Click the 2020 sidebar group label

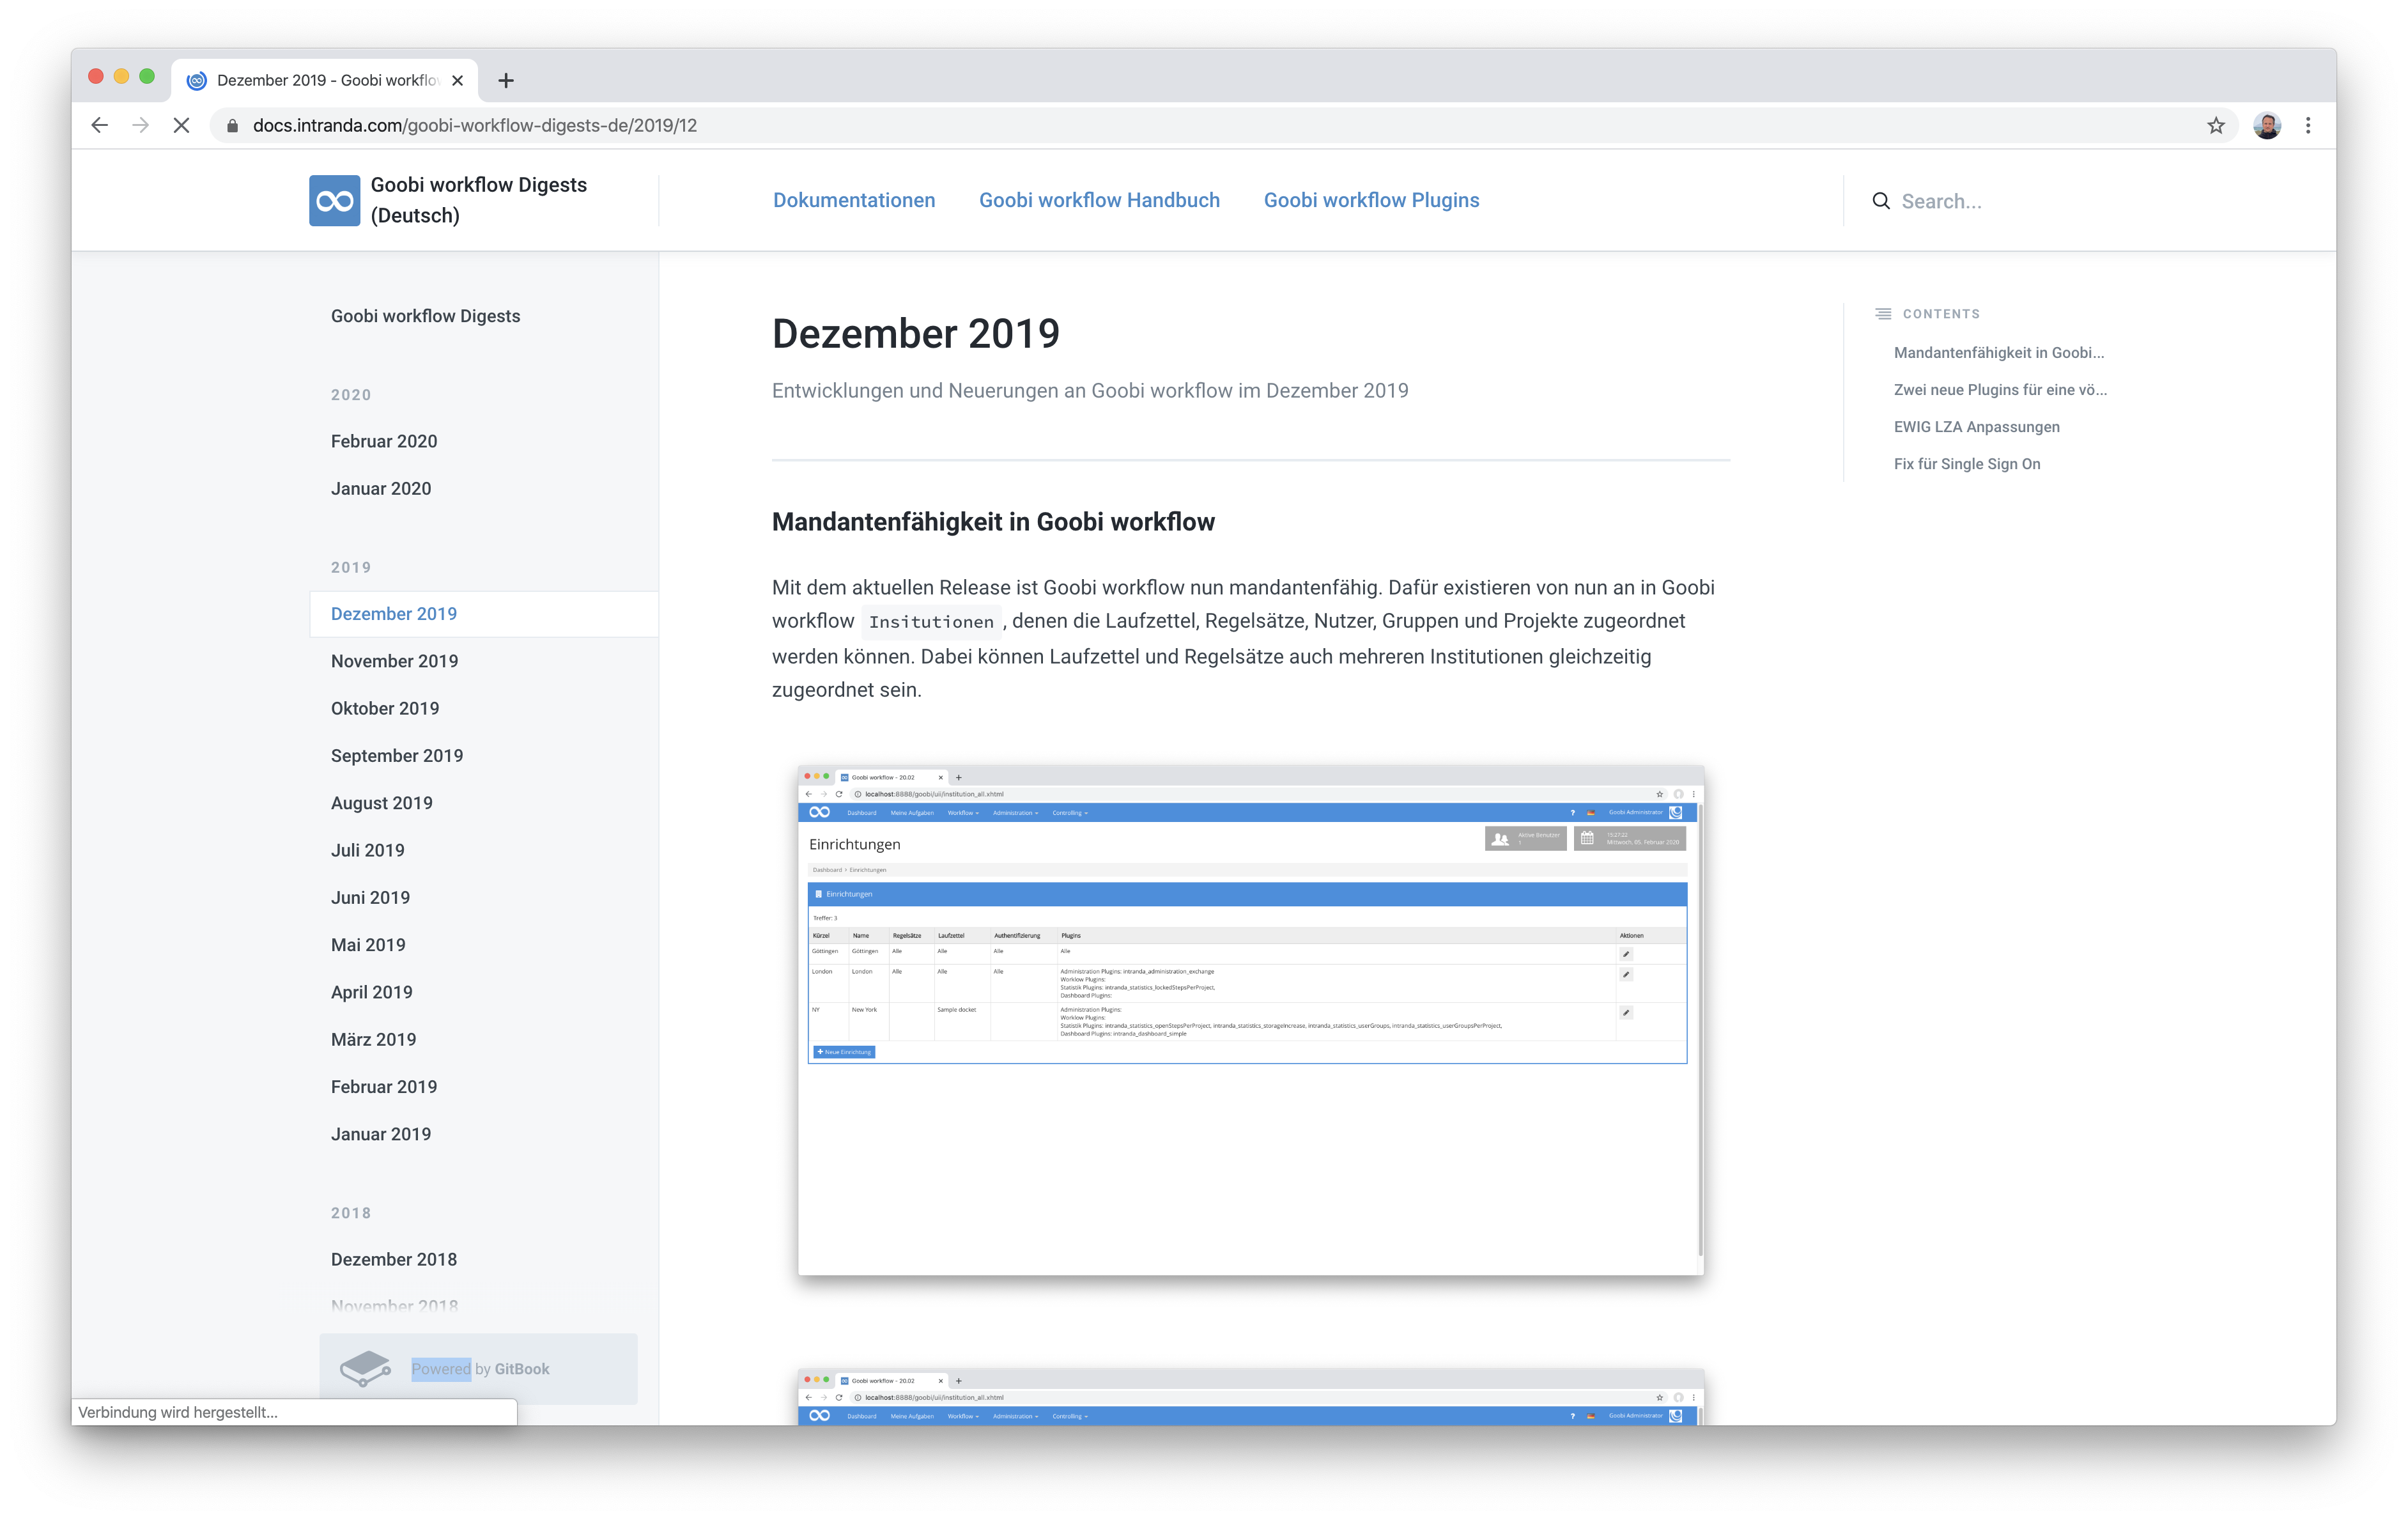coord(351,394)
